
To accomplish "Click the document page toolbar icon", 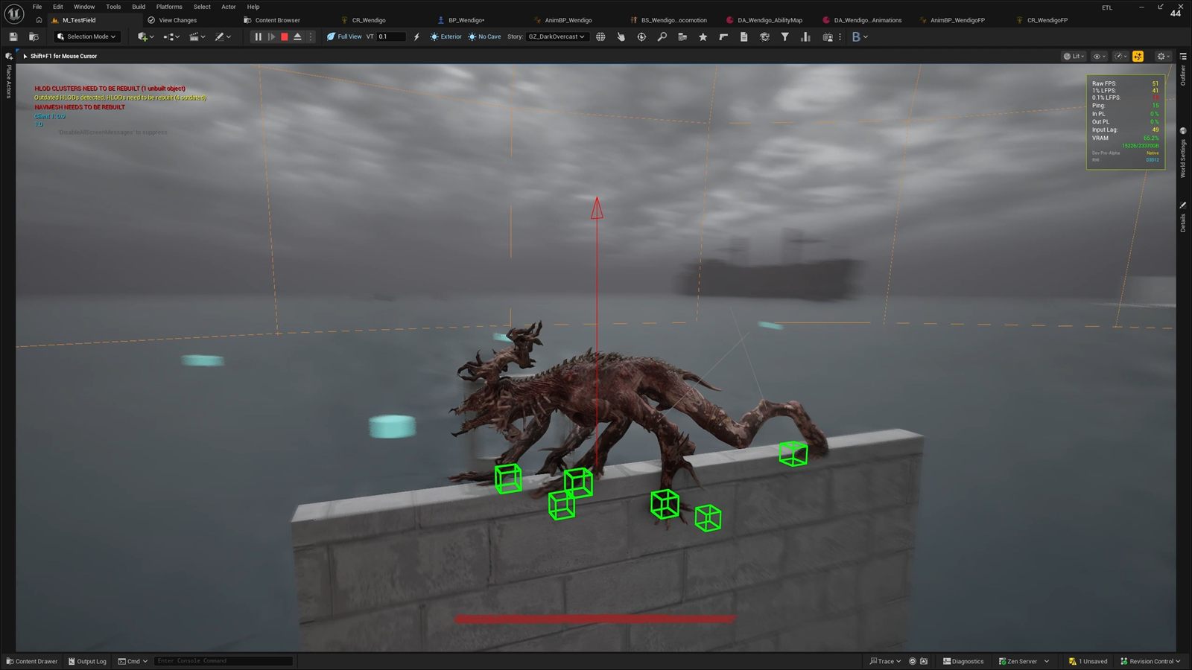I will click(x=744, y=36).
